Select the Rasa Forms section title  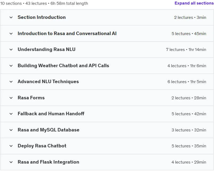coord(31,98)
